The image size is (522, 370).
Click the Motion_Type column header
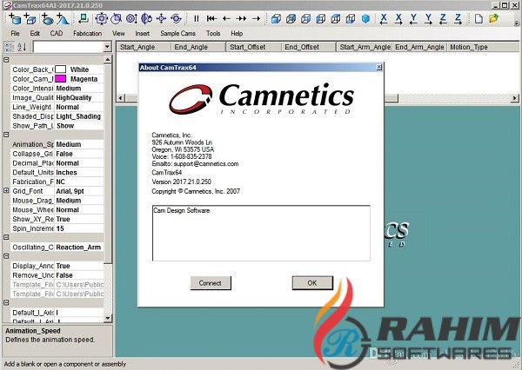484,47
